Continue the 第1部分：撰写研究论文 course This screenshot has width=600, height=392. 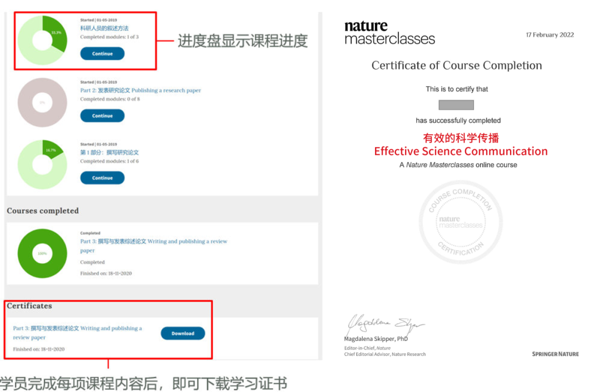[x=102, y=178]
